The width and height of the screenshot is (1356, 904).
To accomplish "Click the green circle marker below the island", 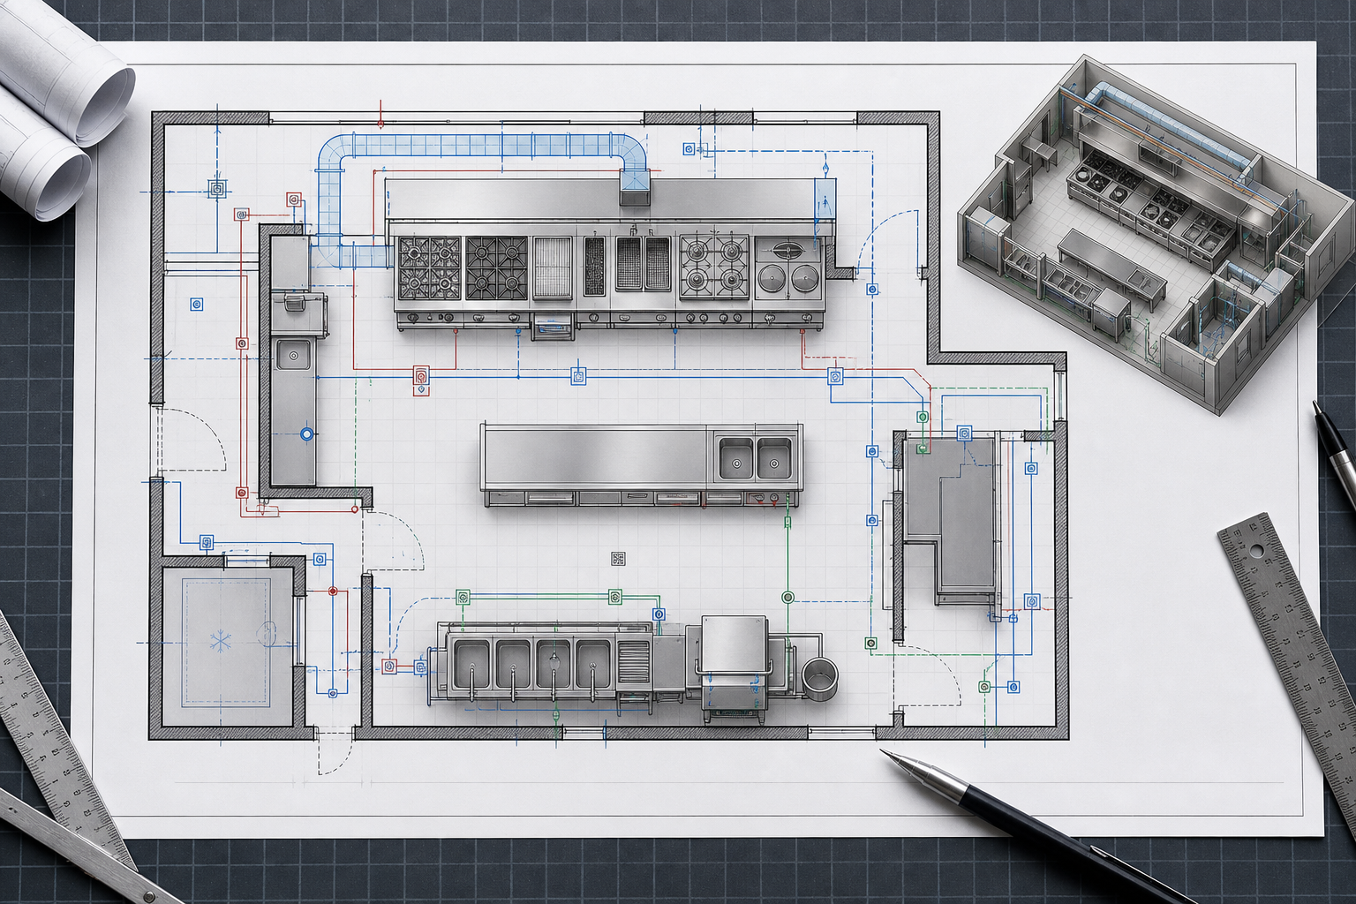I will [x=787, y=598].
